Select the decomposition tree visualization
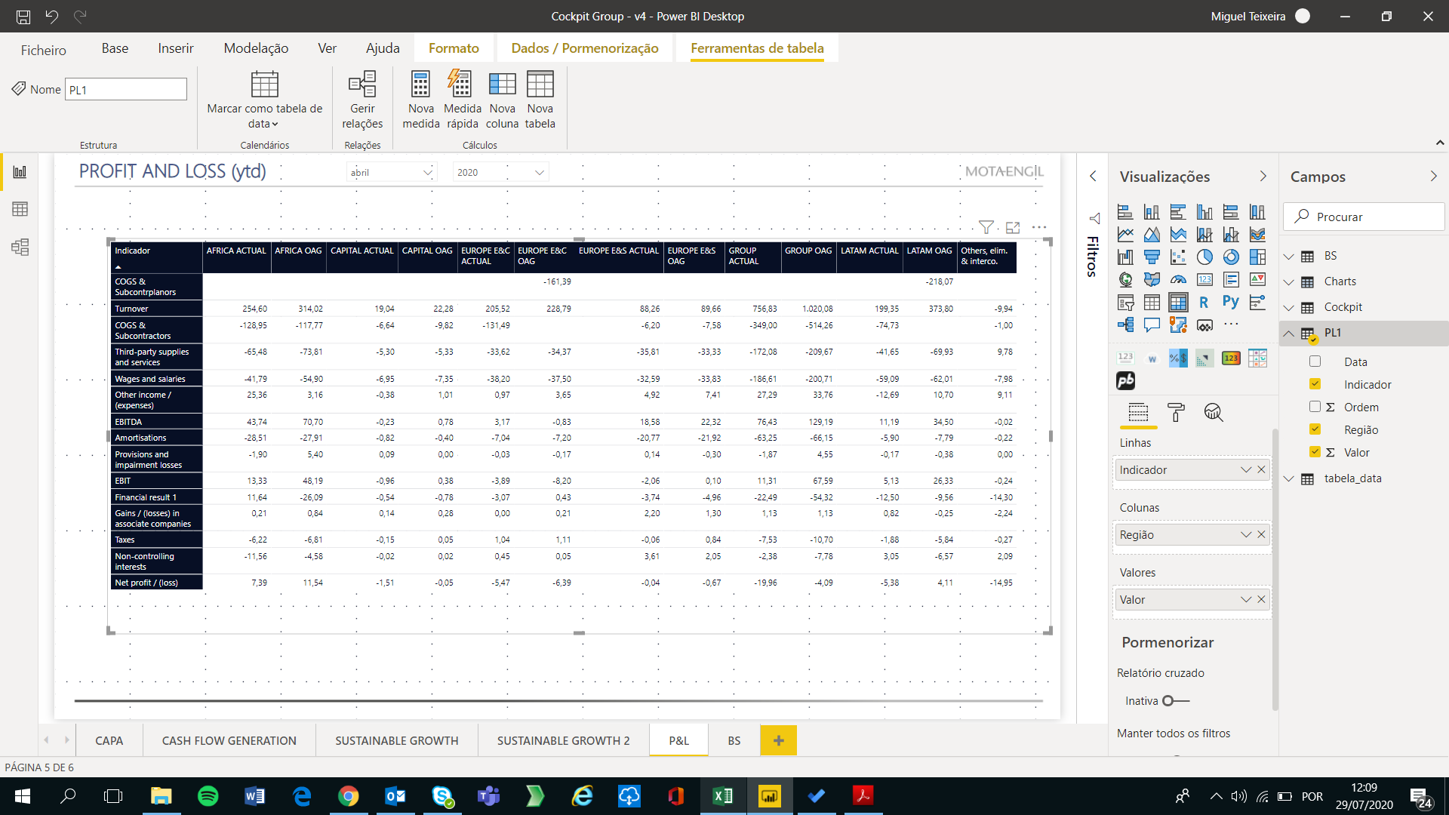Image resolution: width=1449 pixels, height=815 pixels. pos(1125,325)
